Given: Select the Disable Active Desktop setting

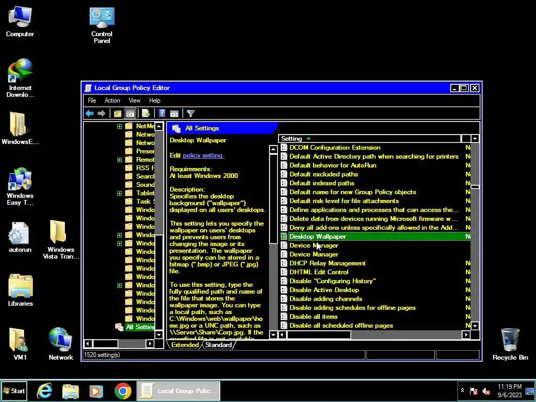Looking at the screenshot, I should click(324, 290).
